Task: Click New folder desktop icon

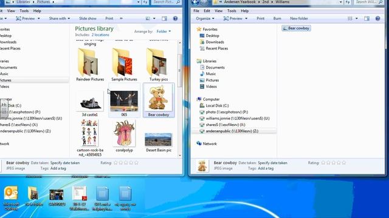Action: (33, 196)
